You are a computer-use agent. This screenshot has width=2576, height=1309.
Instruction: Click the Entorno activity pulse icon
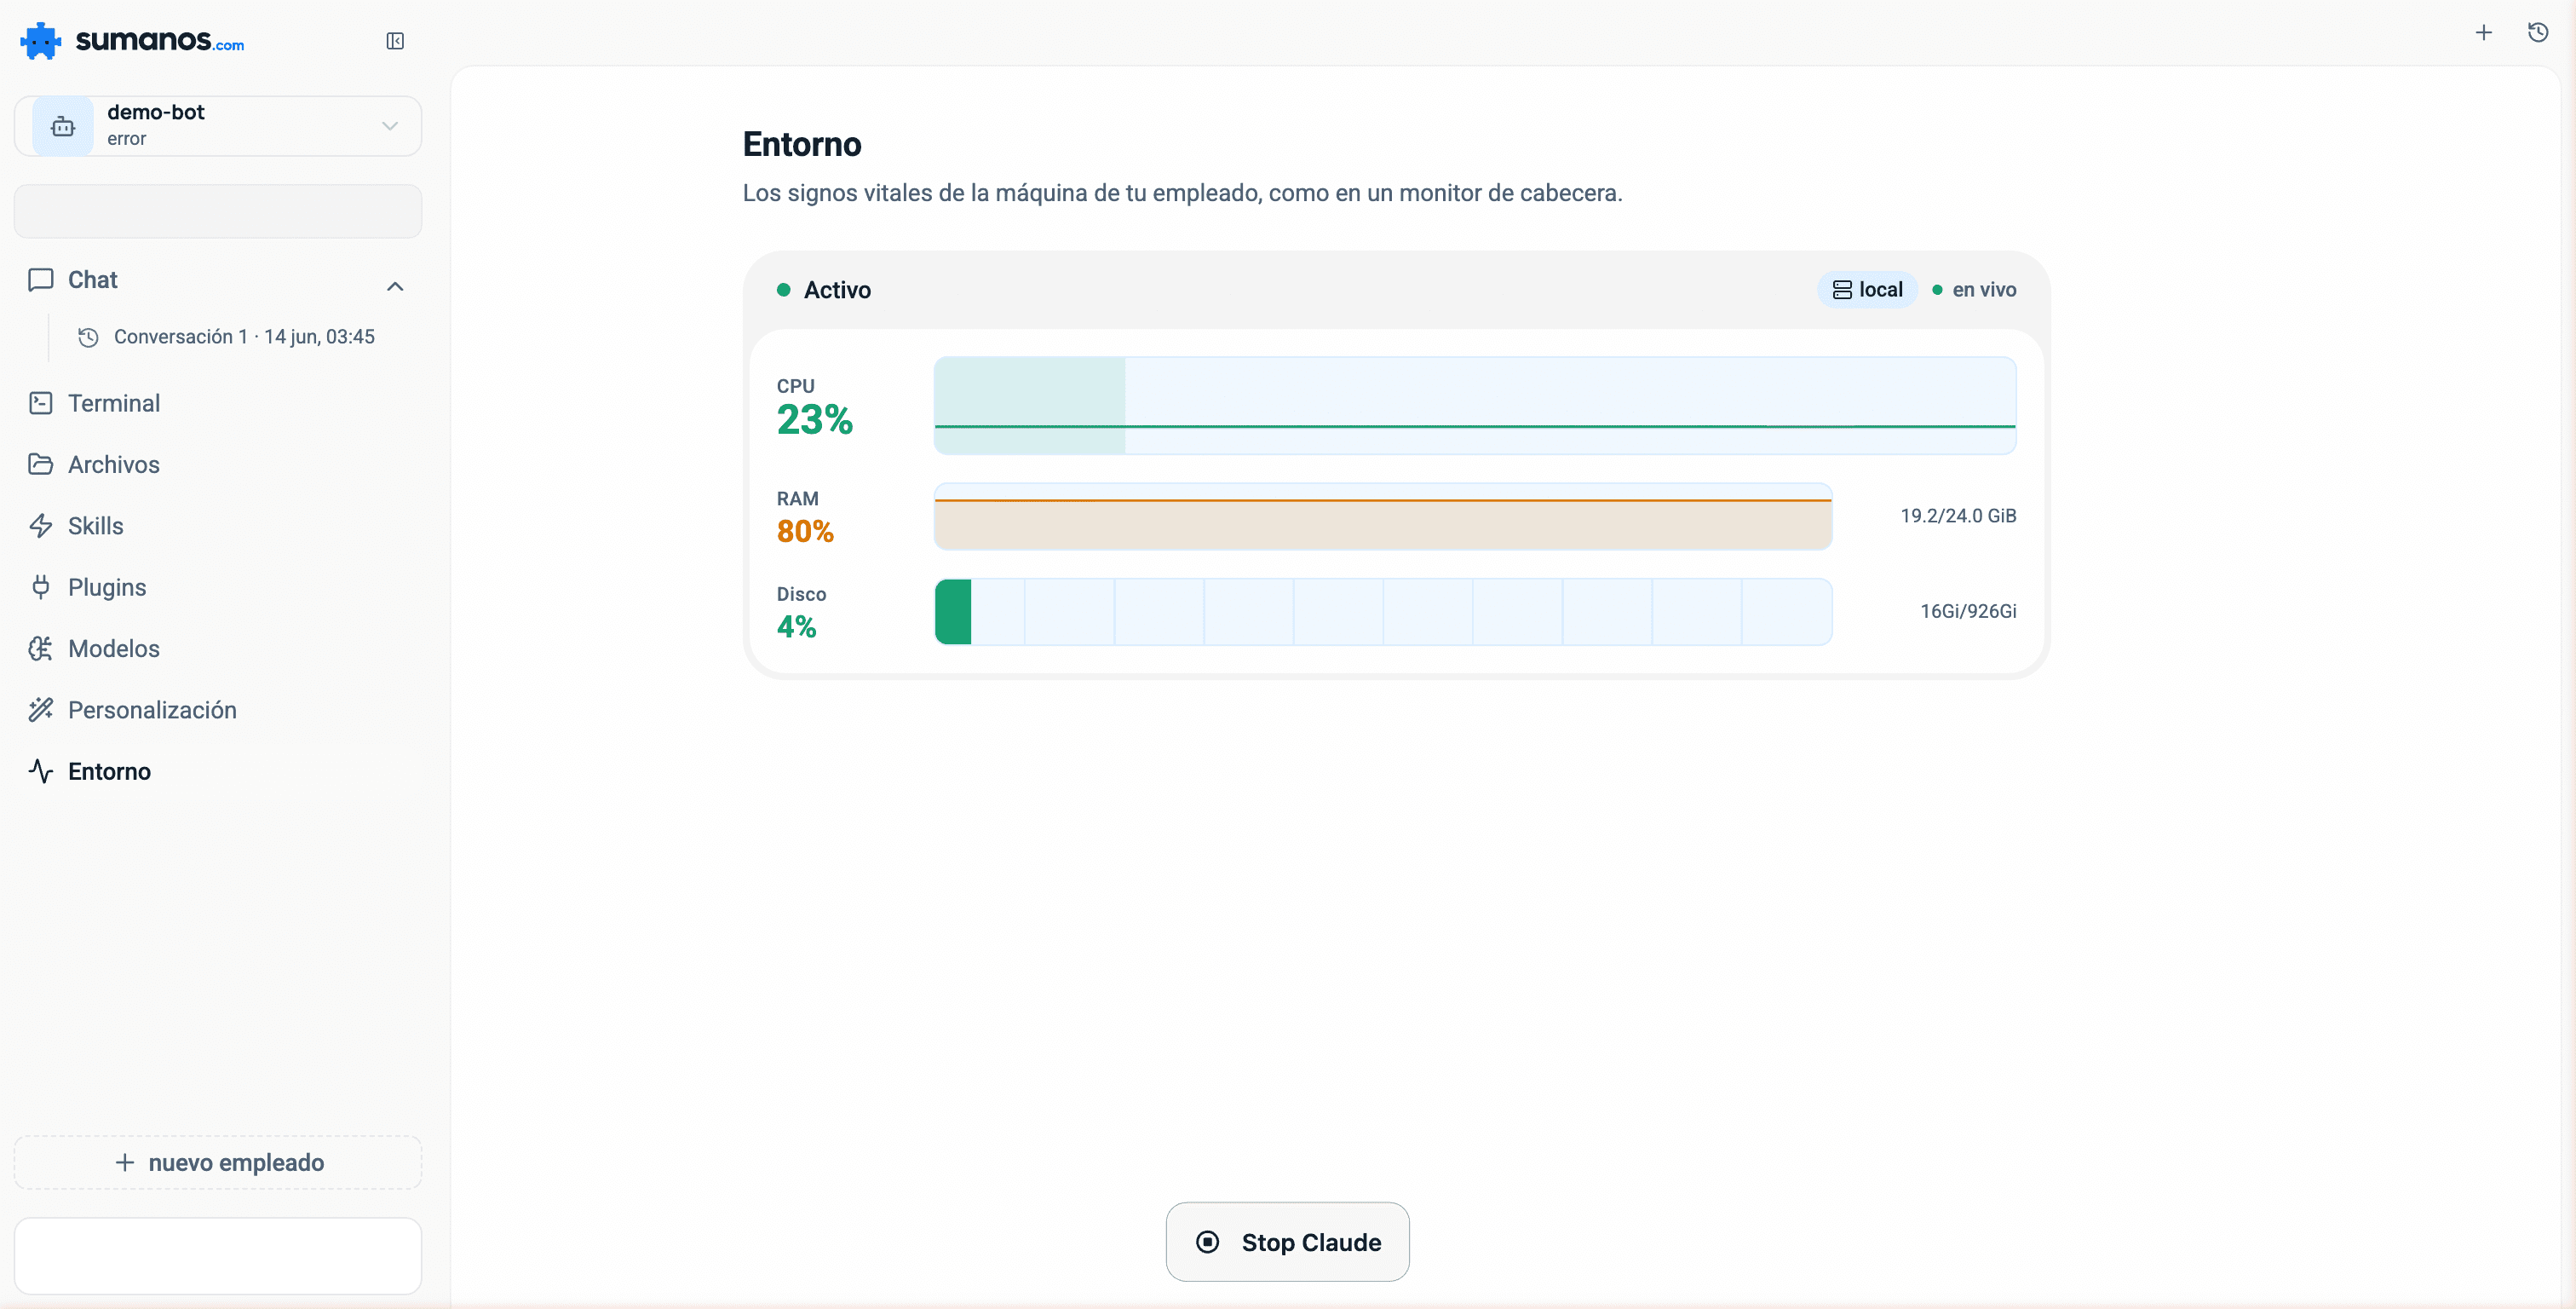pyautogui.click(x=41, y=771)
